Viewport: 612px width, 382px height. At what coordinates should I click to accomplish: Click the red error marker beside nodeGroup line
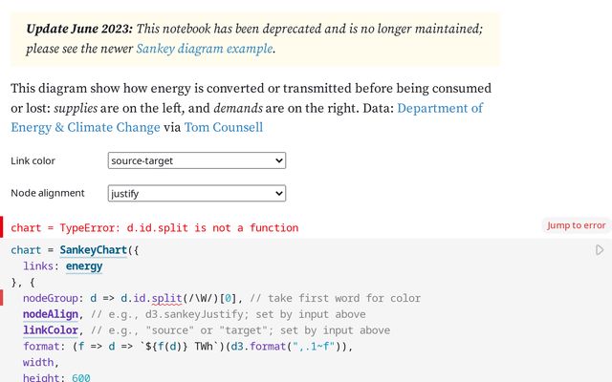[x=3, y=299]
